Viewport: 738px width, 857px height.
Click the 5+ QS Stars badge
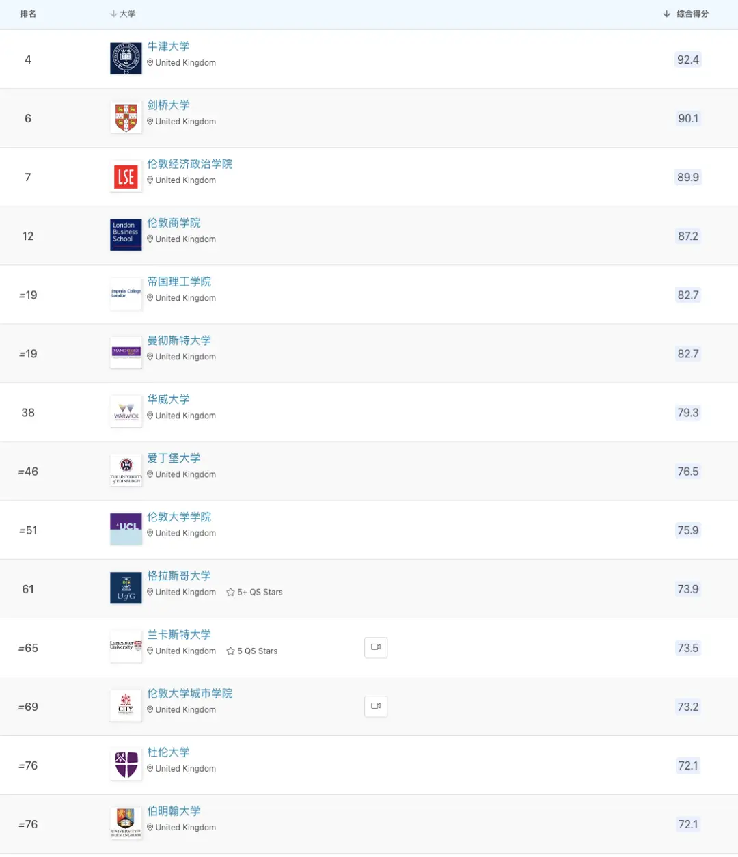[x=255, y=593]
